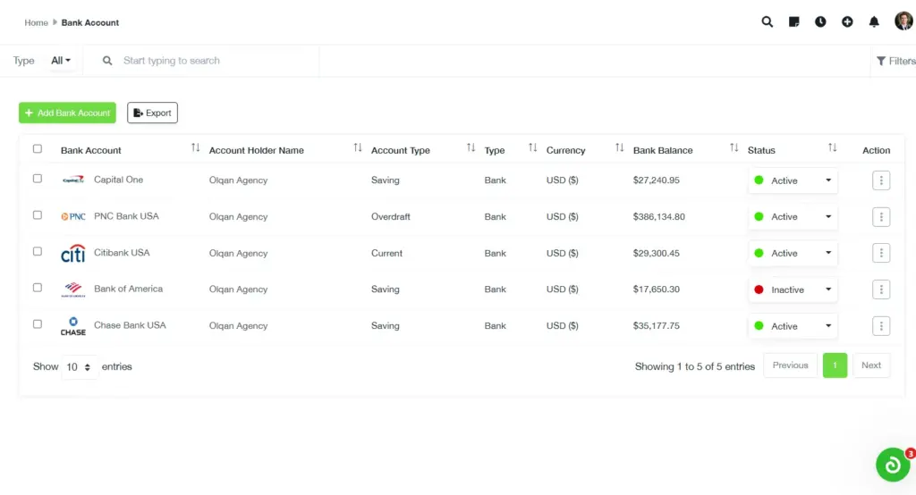This screenshot has width=916, height=495.
Task: Click the PNC bank logo
Action: (73, 216)
